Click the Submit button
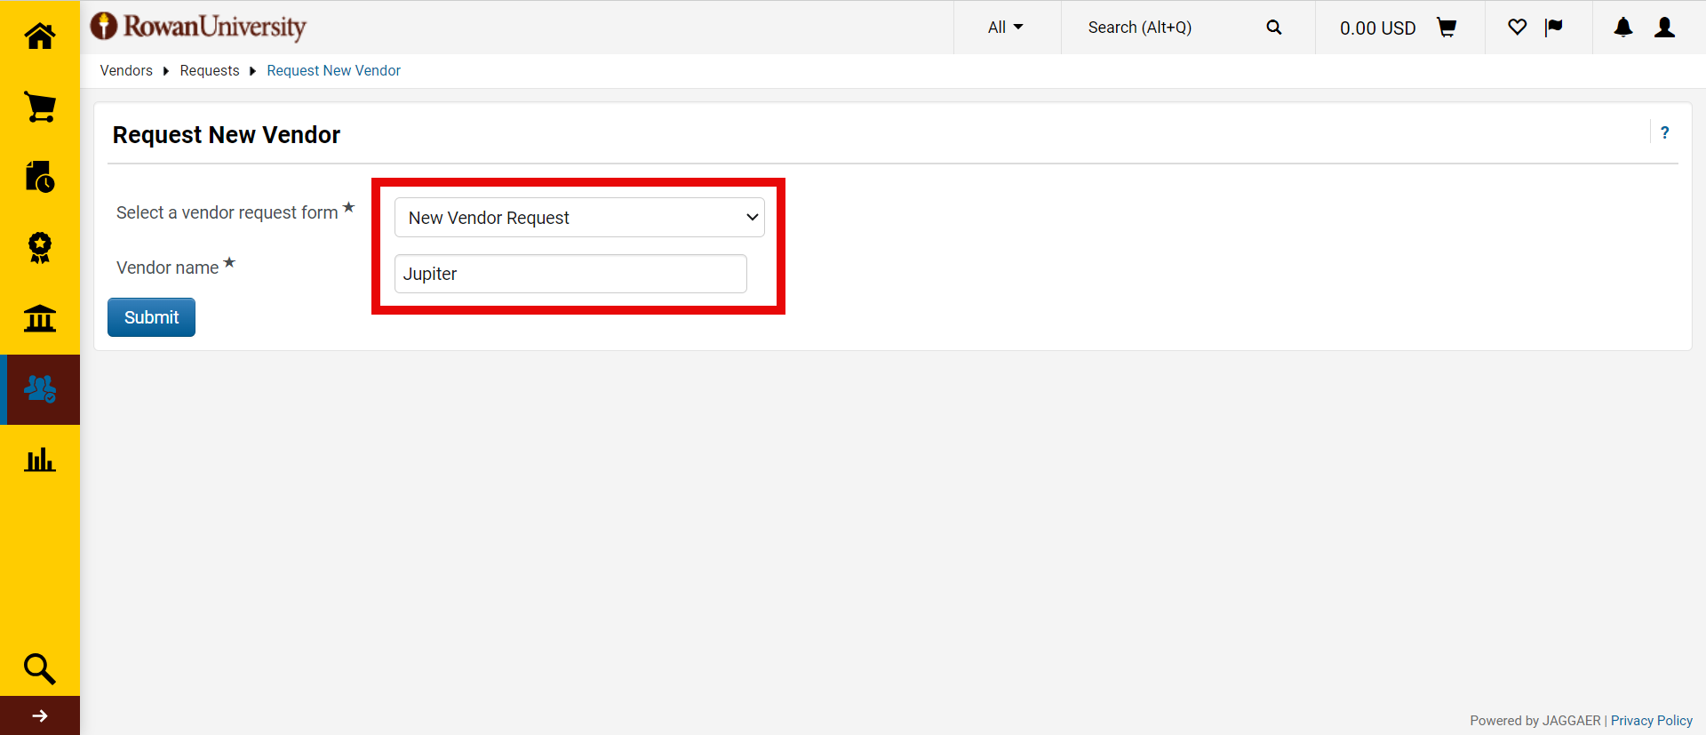Screen dimensions: 1706x735 (151, 317)
